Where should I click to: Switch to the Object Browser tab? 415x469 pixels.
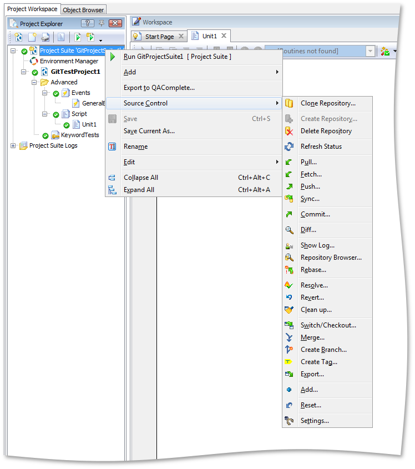coord(83,10)
